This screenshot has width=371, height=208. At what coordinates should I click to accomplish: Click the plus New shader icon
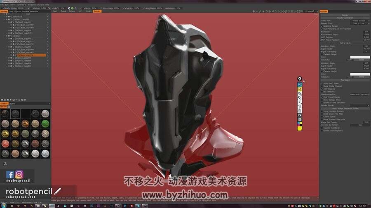(5, 164)
